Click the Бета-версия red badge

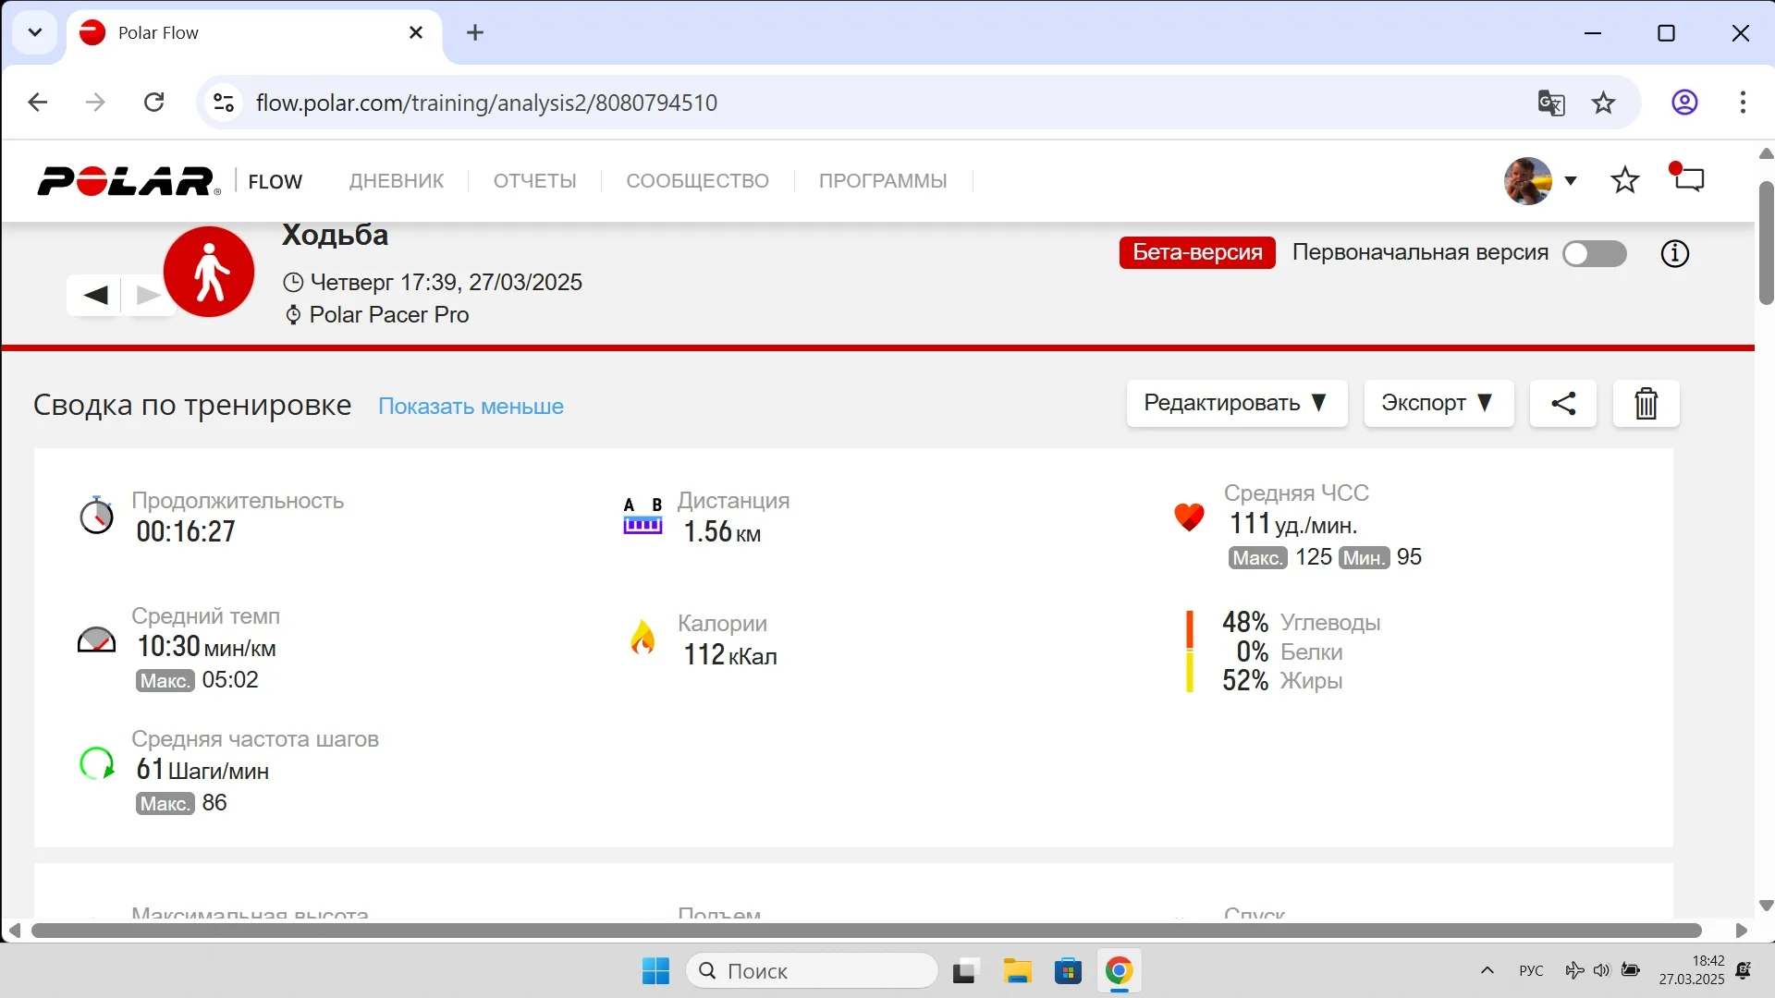1196,252
